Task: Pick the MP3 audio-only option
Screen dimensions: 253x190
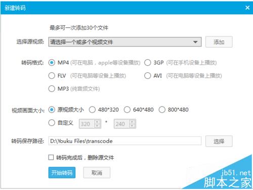Action: 52,88
